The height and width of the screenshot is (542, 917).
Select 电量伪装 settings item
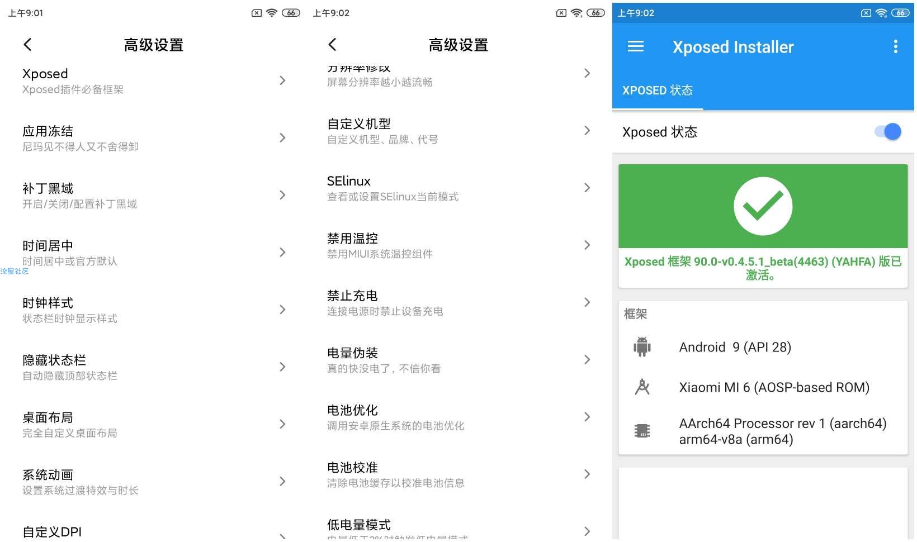point(457,360)
